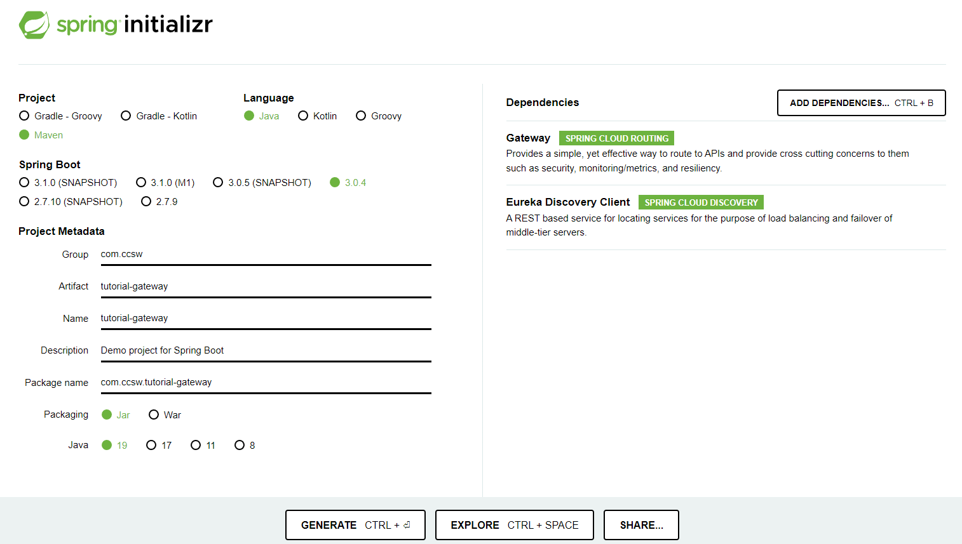Click the Group input field
Screen dimensions: 962x544
coord(266,255)
